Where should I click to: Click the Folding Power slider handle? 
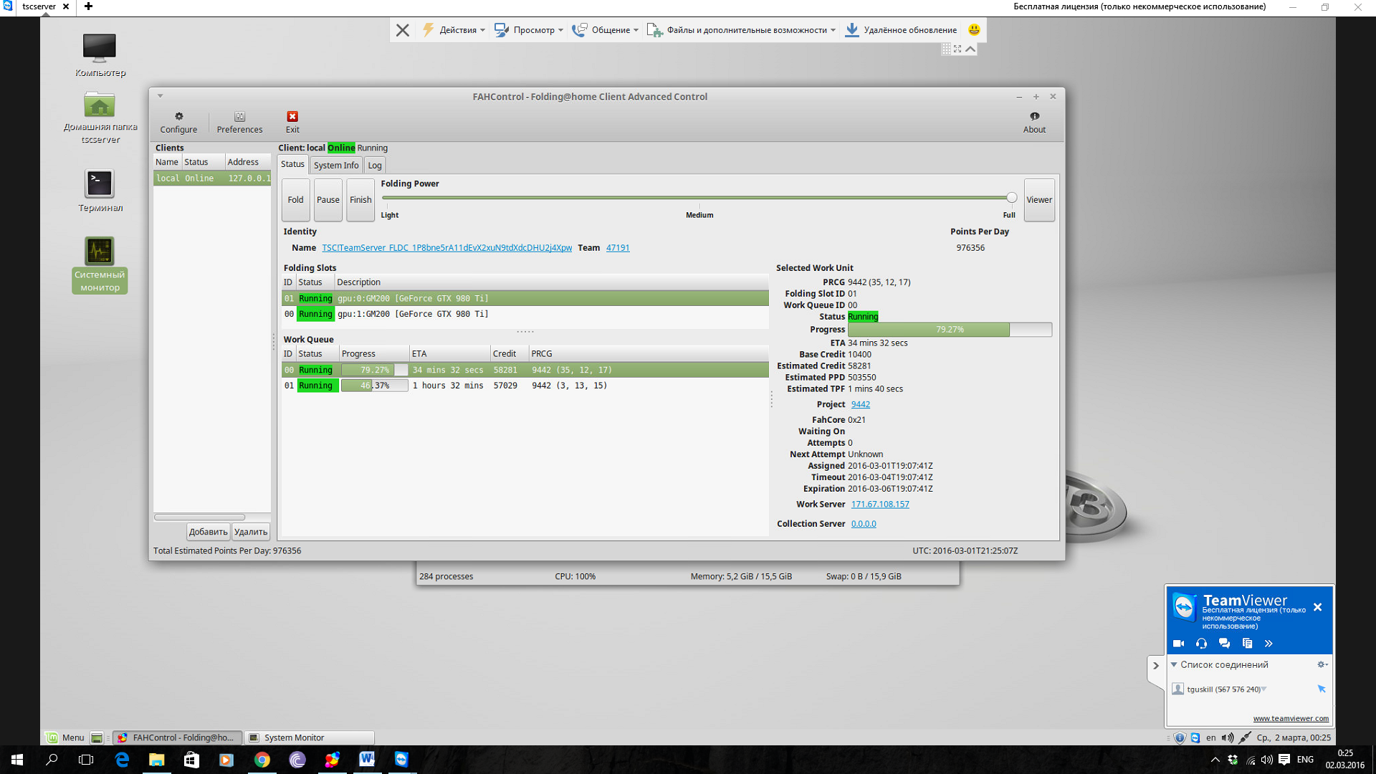pos(1011,198)
